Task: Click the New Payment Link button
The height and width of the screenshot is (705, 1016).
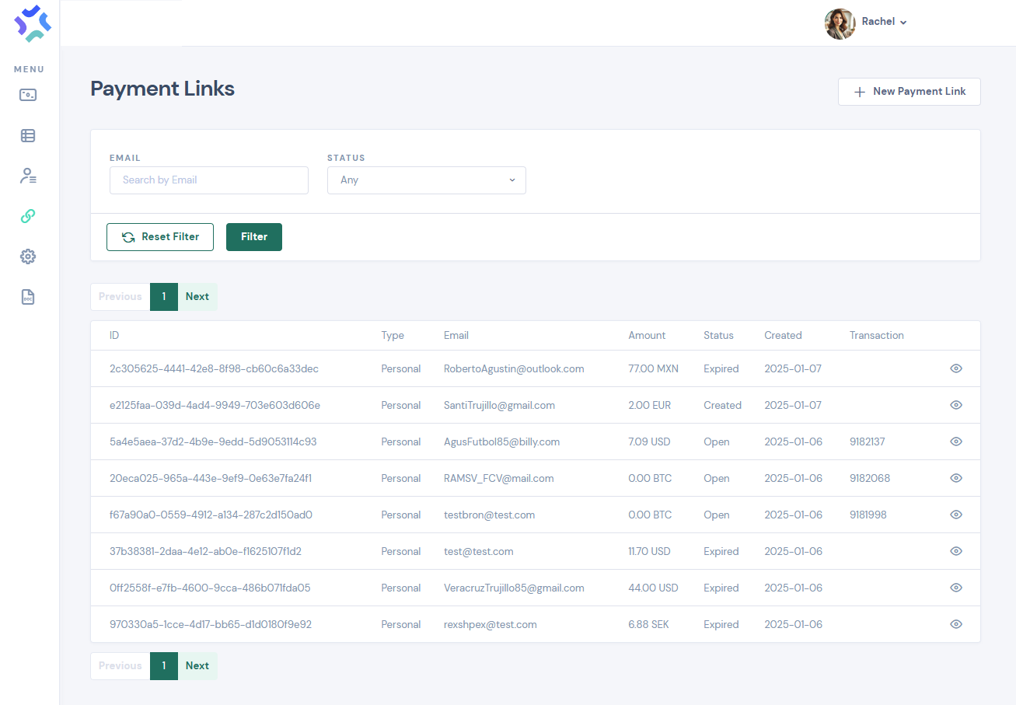Action: point(909,92)
